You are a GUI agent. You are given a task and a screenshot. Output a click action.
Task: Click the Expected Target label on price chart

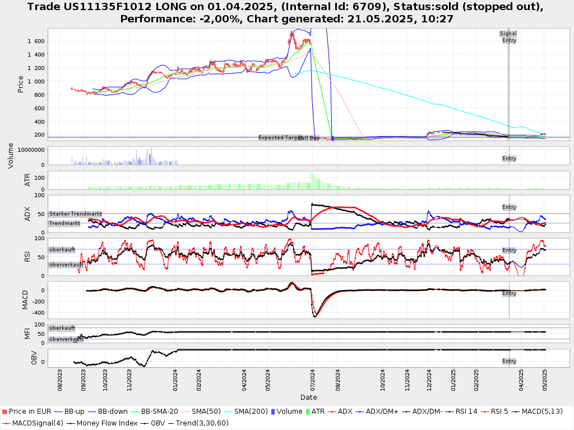(280, 138)
